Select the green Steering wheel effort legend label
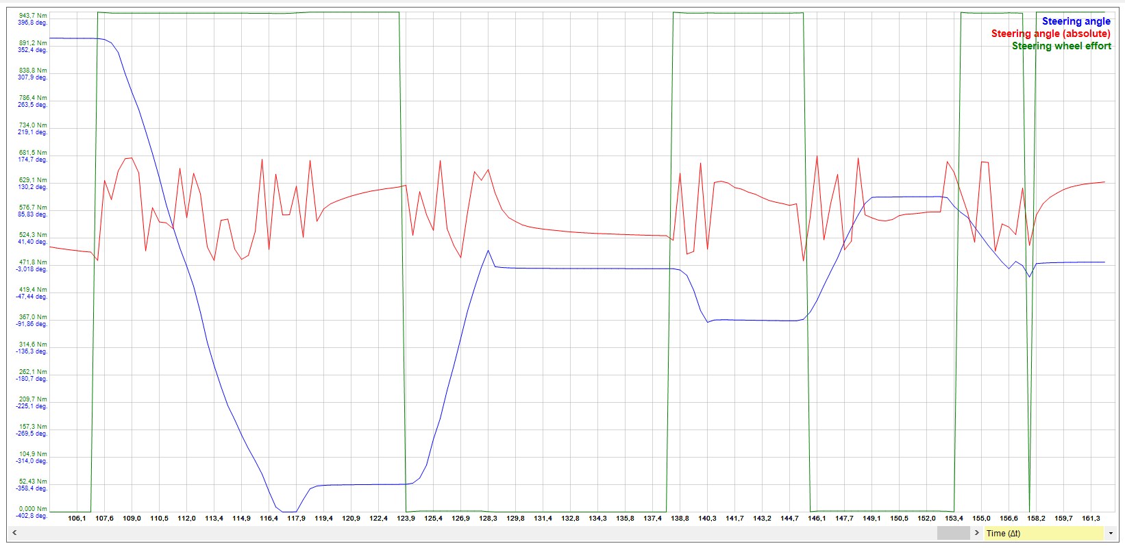 pyautogui.click(x=1061, y=46)
